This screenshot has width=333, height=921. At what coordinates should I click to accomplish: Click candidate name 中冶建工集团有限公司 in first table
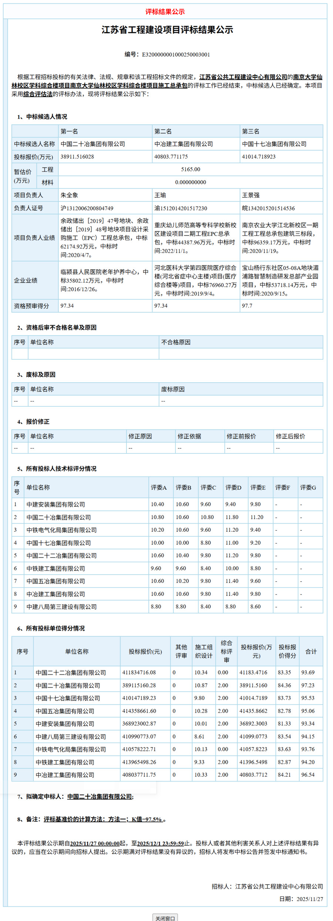(184, 144)
